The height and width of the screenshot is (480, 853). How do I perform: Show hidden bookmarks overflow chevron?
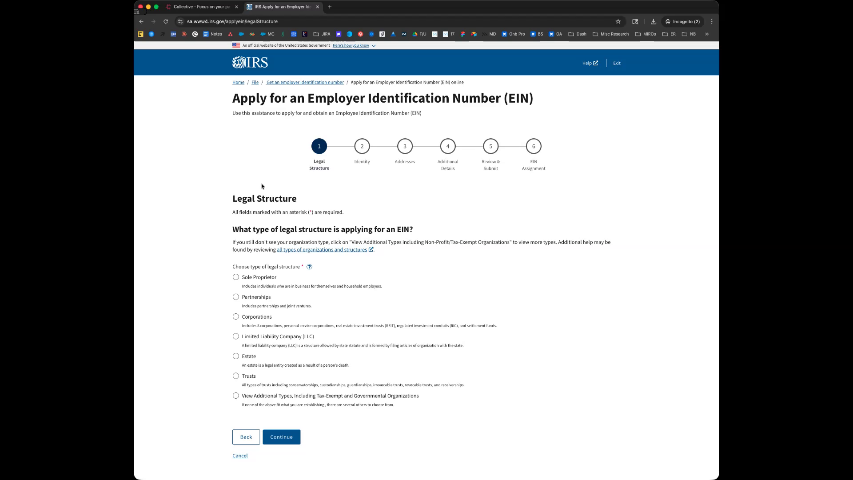(x=706, y=34)
